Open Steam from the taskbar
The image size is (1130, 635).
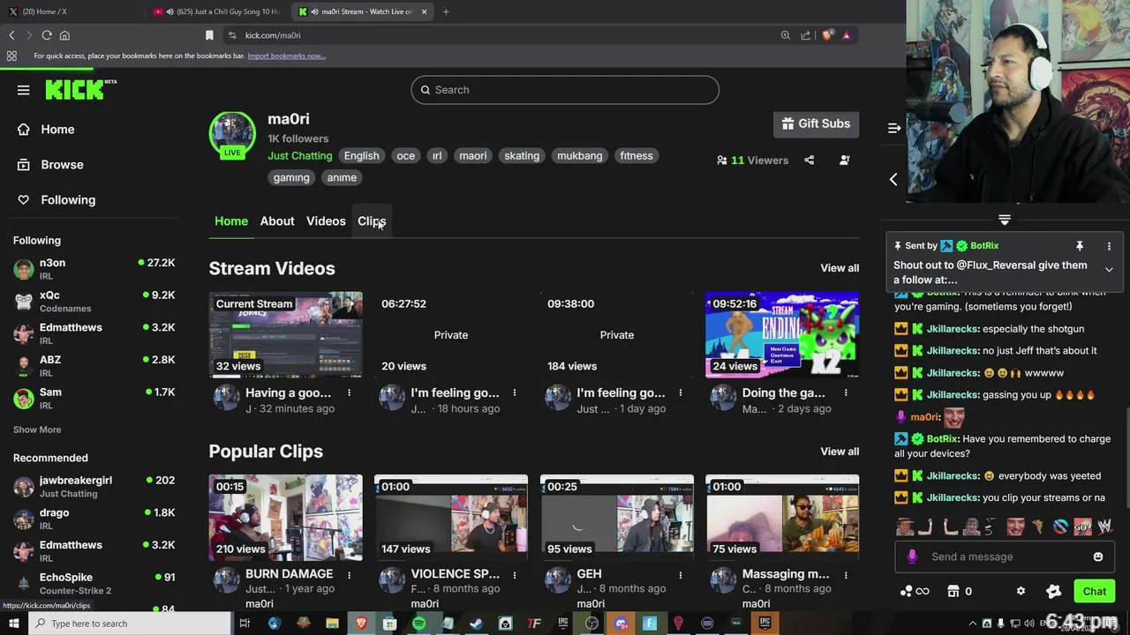[x=476, y=624]
